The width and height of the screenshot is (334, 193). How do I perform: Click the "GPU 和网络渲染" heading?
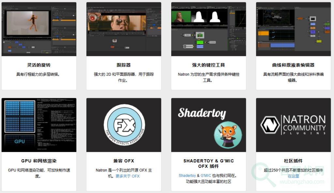click(39, 161)
